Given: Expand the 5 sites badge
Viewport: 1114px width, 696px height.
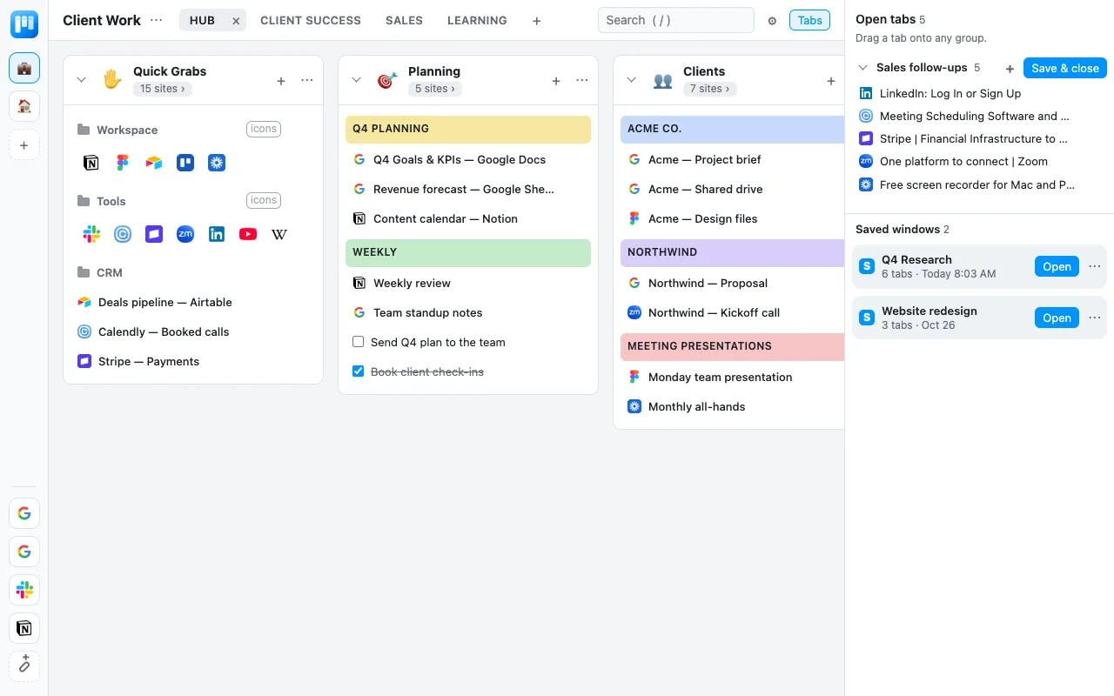Looking at the screenshot, I should tap(434, 89).
